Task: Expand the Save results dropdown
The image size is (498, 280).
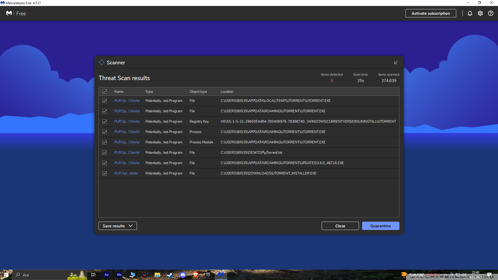Action: [x=117, y=226]
